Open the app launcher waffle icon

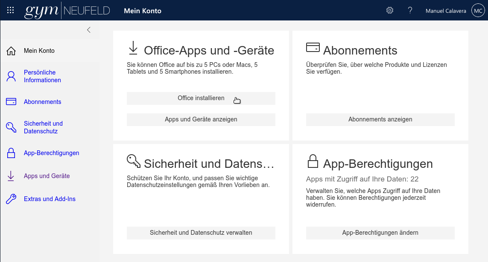pyautogui.click(x=11, y=11)
